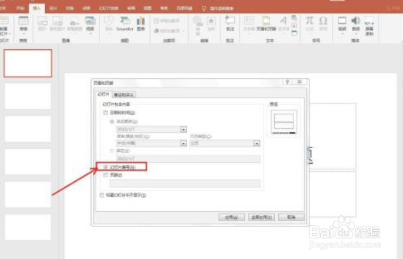
Task: Open the File (文件) ribbon tab
Action: pos(2,8)
